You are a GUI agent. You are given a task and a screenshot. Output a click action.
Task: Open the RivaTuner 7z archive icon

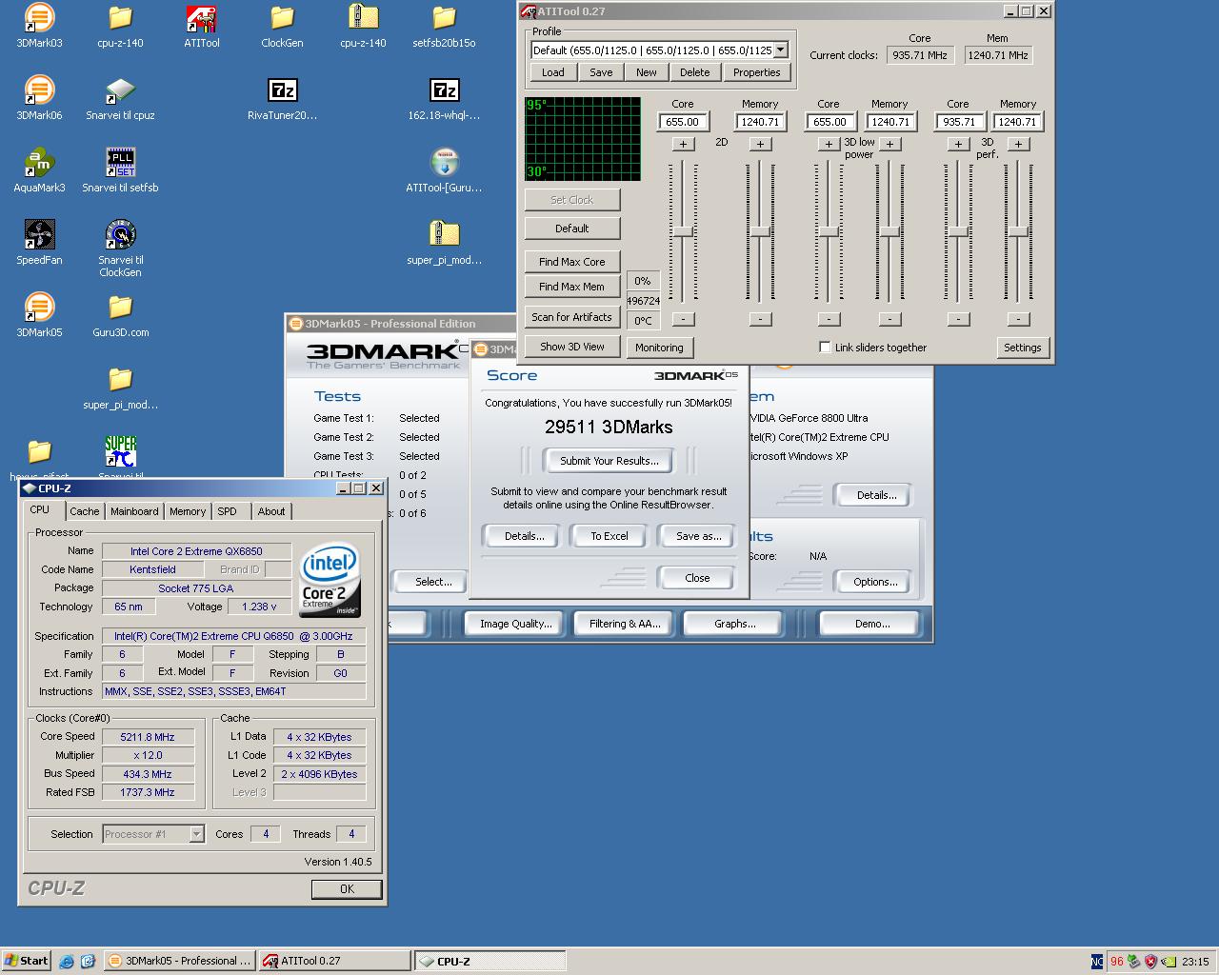pos(282,98)
